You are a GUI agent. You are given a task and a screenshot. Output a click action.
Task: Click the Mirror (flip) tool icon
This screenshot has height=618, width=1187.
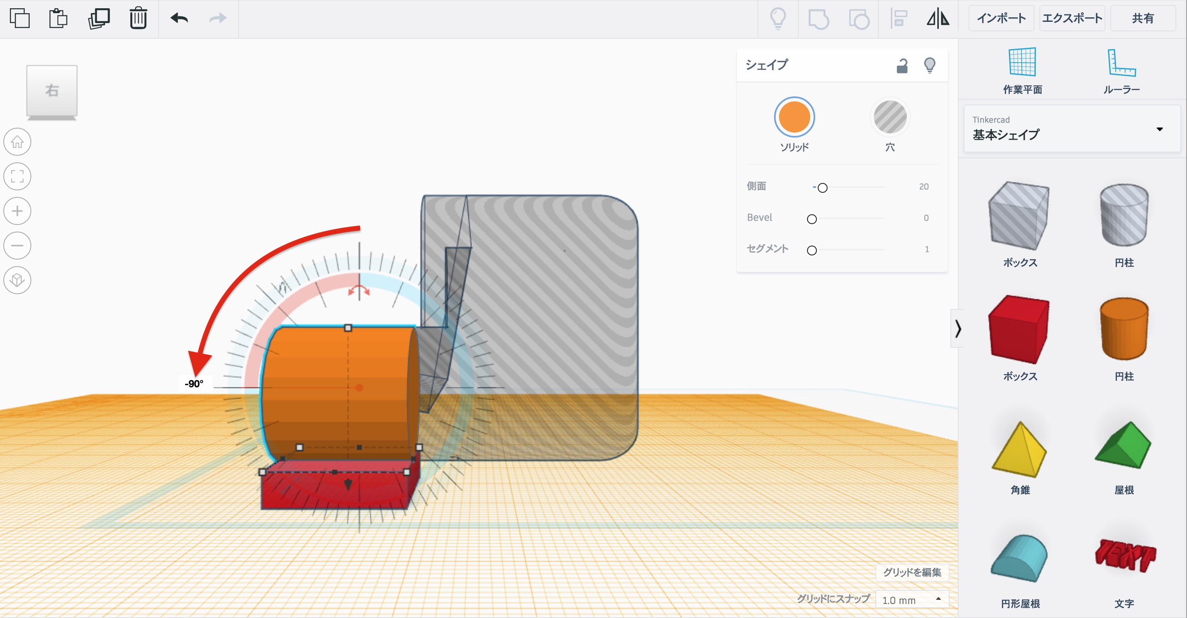tap(938, 19)
